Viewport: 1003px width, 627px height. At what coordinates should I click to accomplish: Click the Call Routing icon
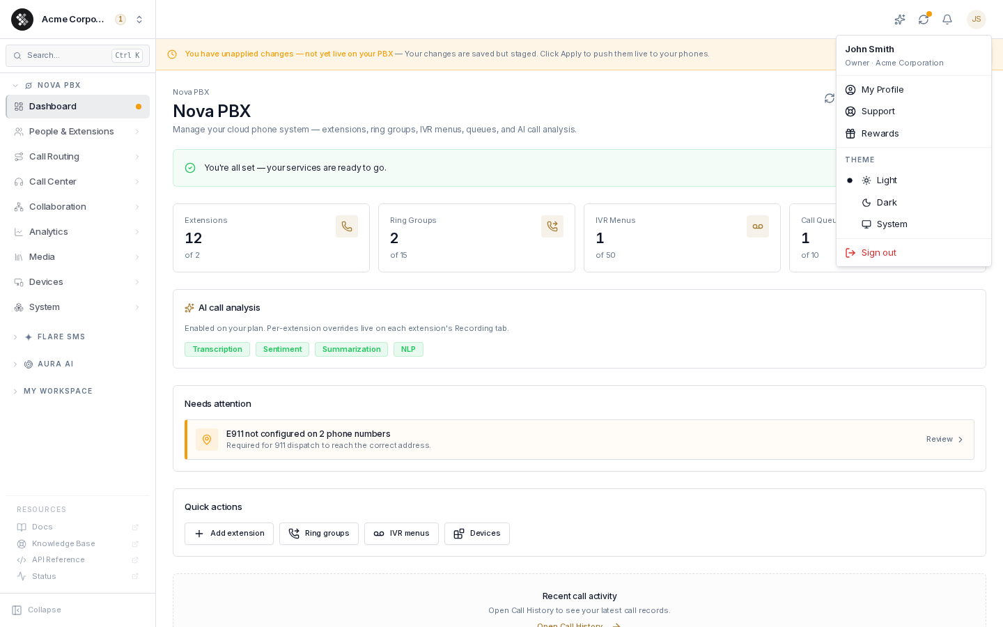[x=19, y=157]
